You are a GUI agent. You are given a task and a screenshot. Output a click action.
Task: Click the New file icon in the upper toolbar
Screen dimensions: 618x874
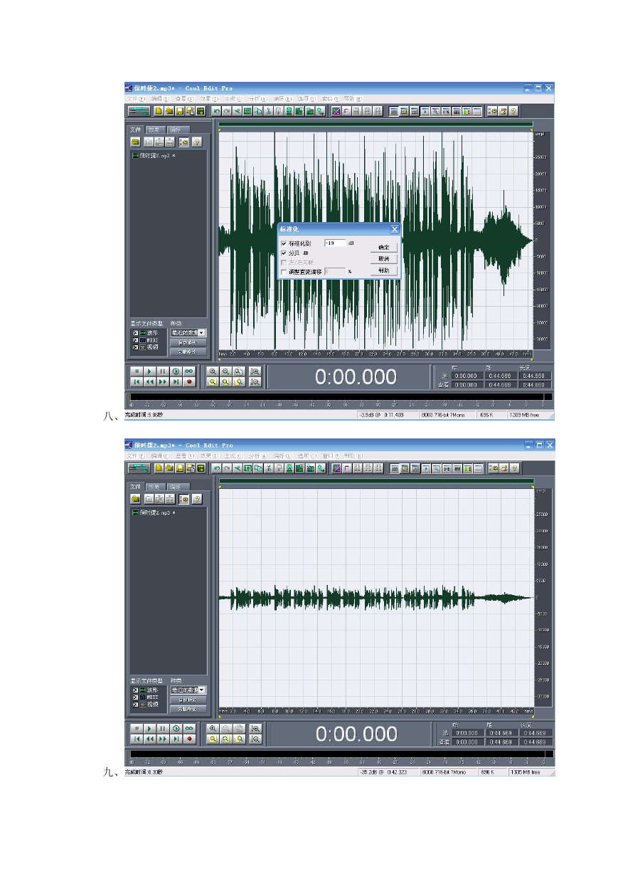[x=159, y=111]
